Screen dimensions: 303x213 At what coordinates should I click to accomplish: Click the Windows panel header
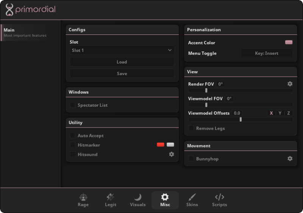click(122, 92)
